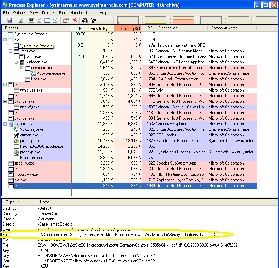Viewport: 279px width, 268px height.
Task: Click the Kill Process red X icon
Action: tap(74, 20)
